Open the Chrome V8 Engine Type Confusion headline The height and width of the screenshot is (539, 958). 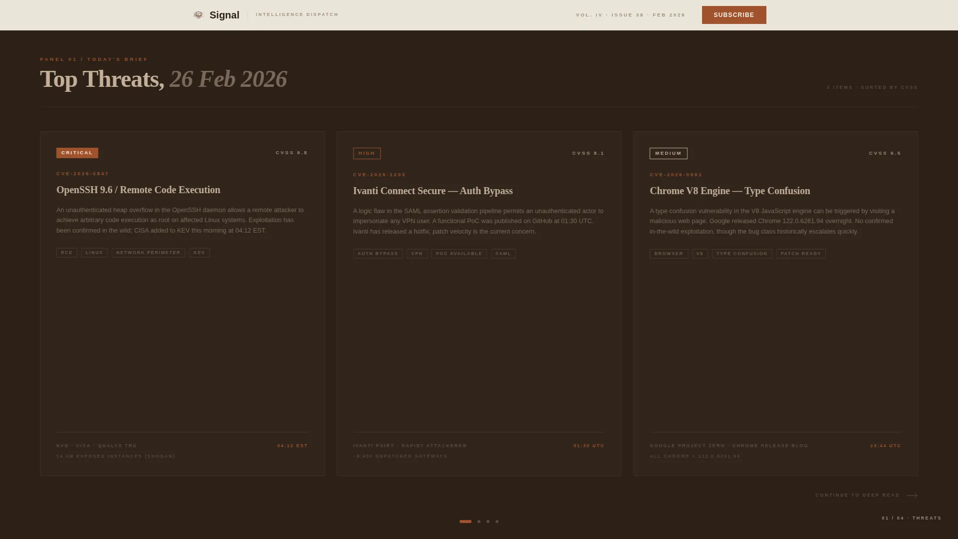[x=730, y=191]
